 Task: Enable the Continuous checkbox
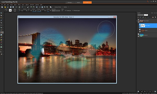66,11
